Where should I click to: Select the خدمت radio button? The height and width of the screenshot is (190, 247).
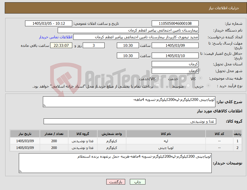point(183,78)
